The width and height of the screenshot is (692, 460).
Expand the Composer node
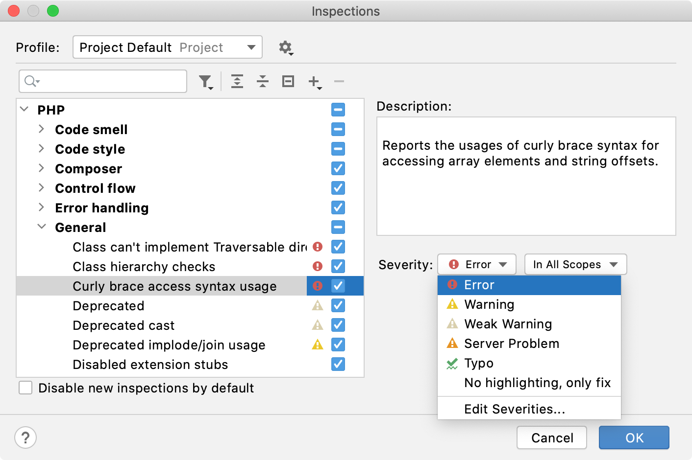(x=42, y=168)
